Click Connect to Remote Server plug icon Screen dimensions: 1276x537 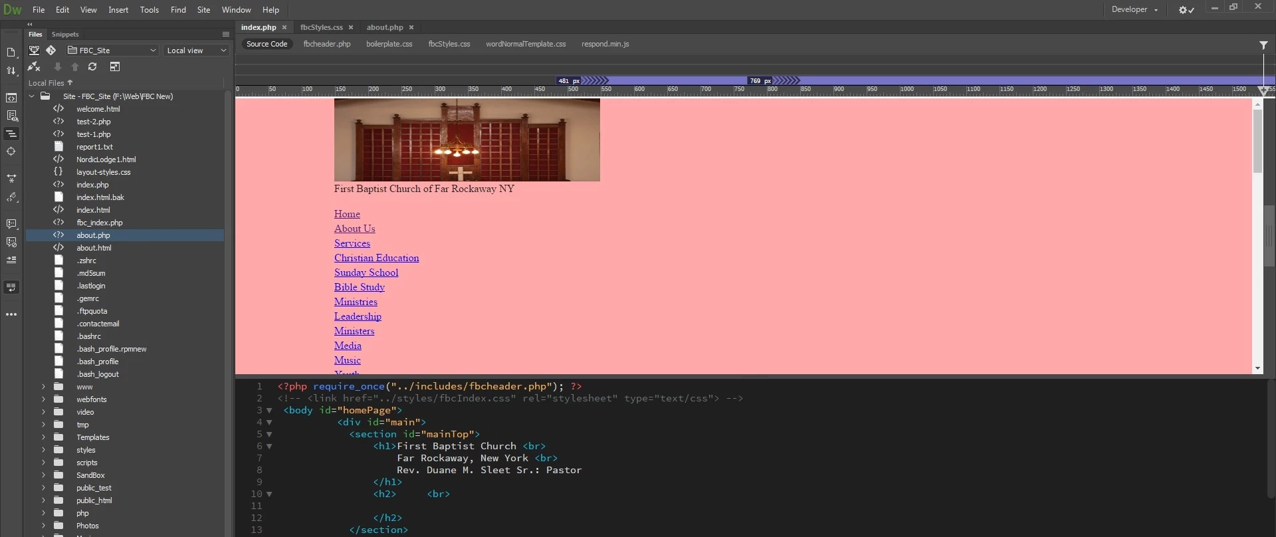coord(34,66)
